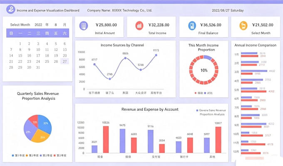Viewport: 283px width, 166px height.
Task: Click the ¥21,502.00 Select Month value
Action: point(263,25)
